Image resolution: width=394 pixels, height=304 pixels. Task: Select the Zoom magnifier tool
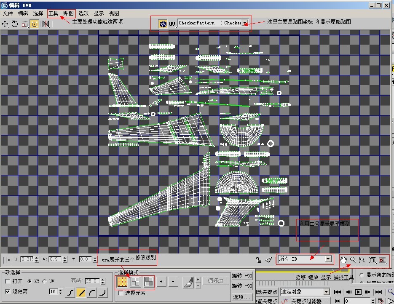tap(353, 260)
